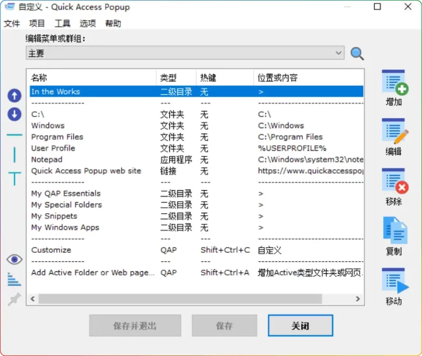The image size is (422, 356).
Task: Move selected item down with the down arrow icon
Action: 14,114
